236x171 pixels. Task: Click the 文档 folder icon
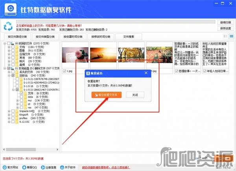click(17, 47)
